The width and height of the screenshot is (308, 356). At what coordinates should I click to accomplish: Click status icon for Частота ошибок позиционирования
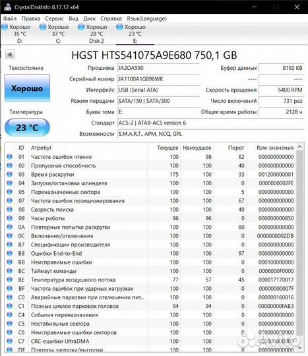[9, 200]
